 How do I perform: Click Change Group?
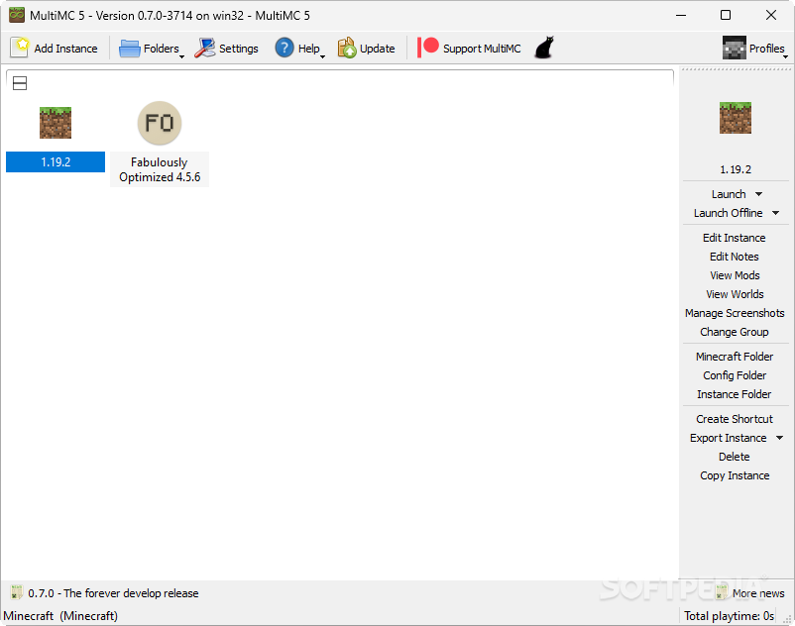[x=735, y=332]
